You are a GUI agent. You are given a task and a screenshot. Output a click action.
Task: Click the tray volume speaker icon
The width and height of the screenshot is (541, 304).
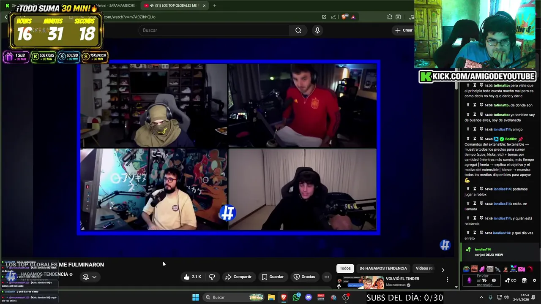(507, 297)
